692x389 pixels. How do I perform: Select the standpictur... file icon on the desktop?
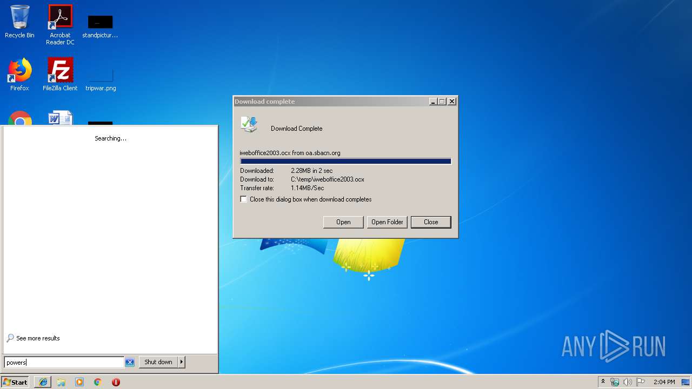(x=100, y=26)
